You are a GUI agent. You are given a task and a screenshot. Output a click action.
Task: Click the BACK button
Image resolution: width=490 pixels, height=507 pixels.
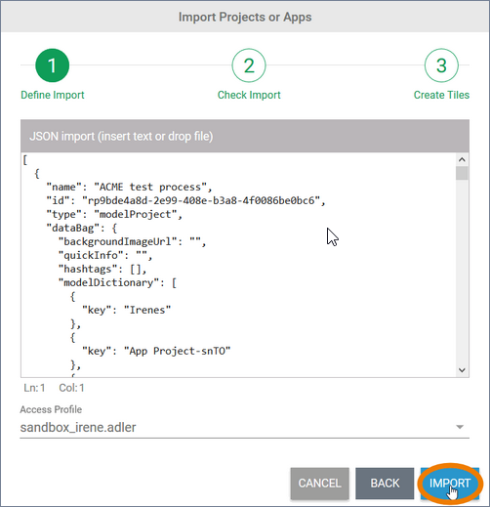[x=385, y=484]
